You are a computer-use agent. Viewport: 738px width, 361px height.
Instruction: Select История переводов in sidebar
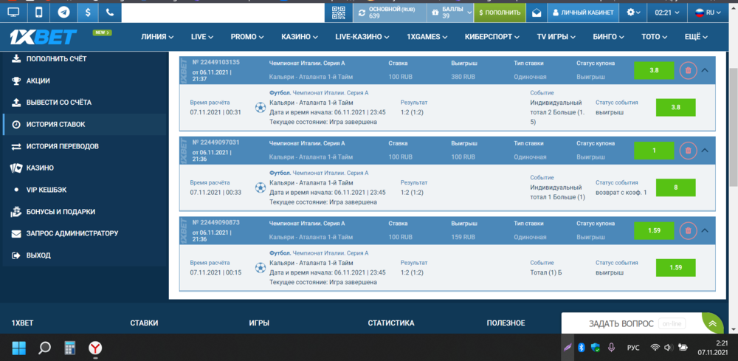click(84, 146)
